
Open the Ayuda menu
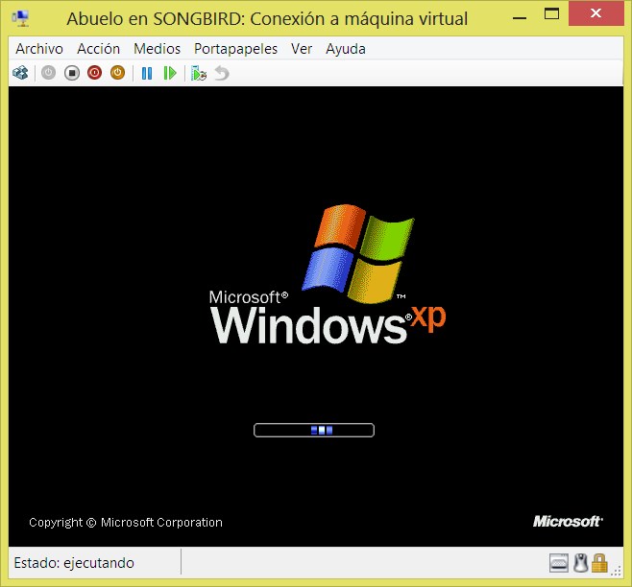346,49
